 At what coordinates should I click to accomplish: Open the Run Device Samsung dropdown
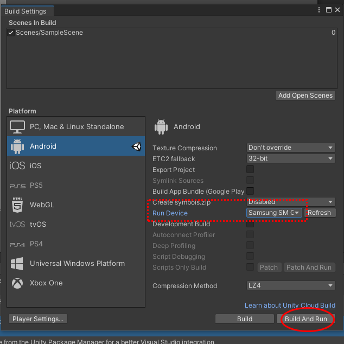click(x=274, y=213)
